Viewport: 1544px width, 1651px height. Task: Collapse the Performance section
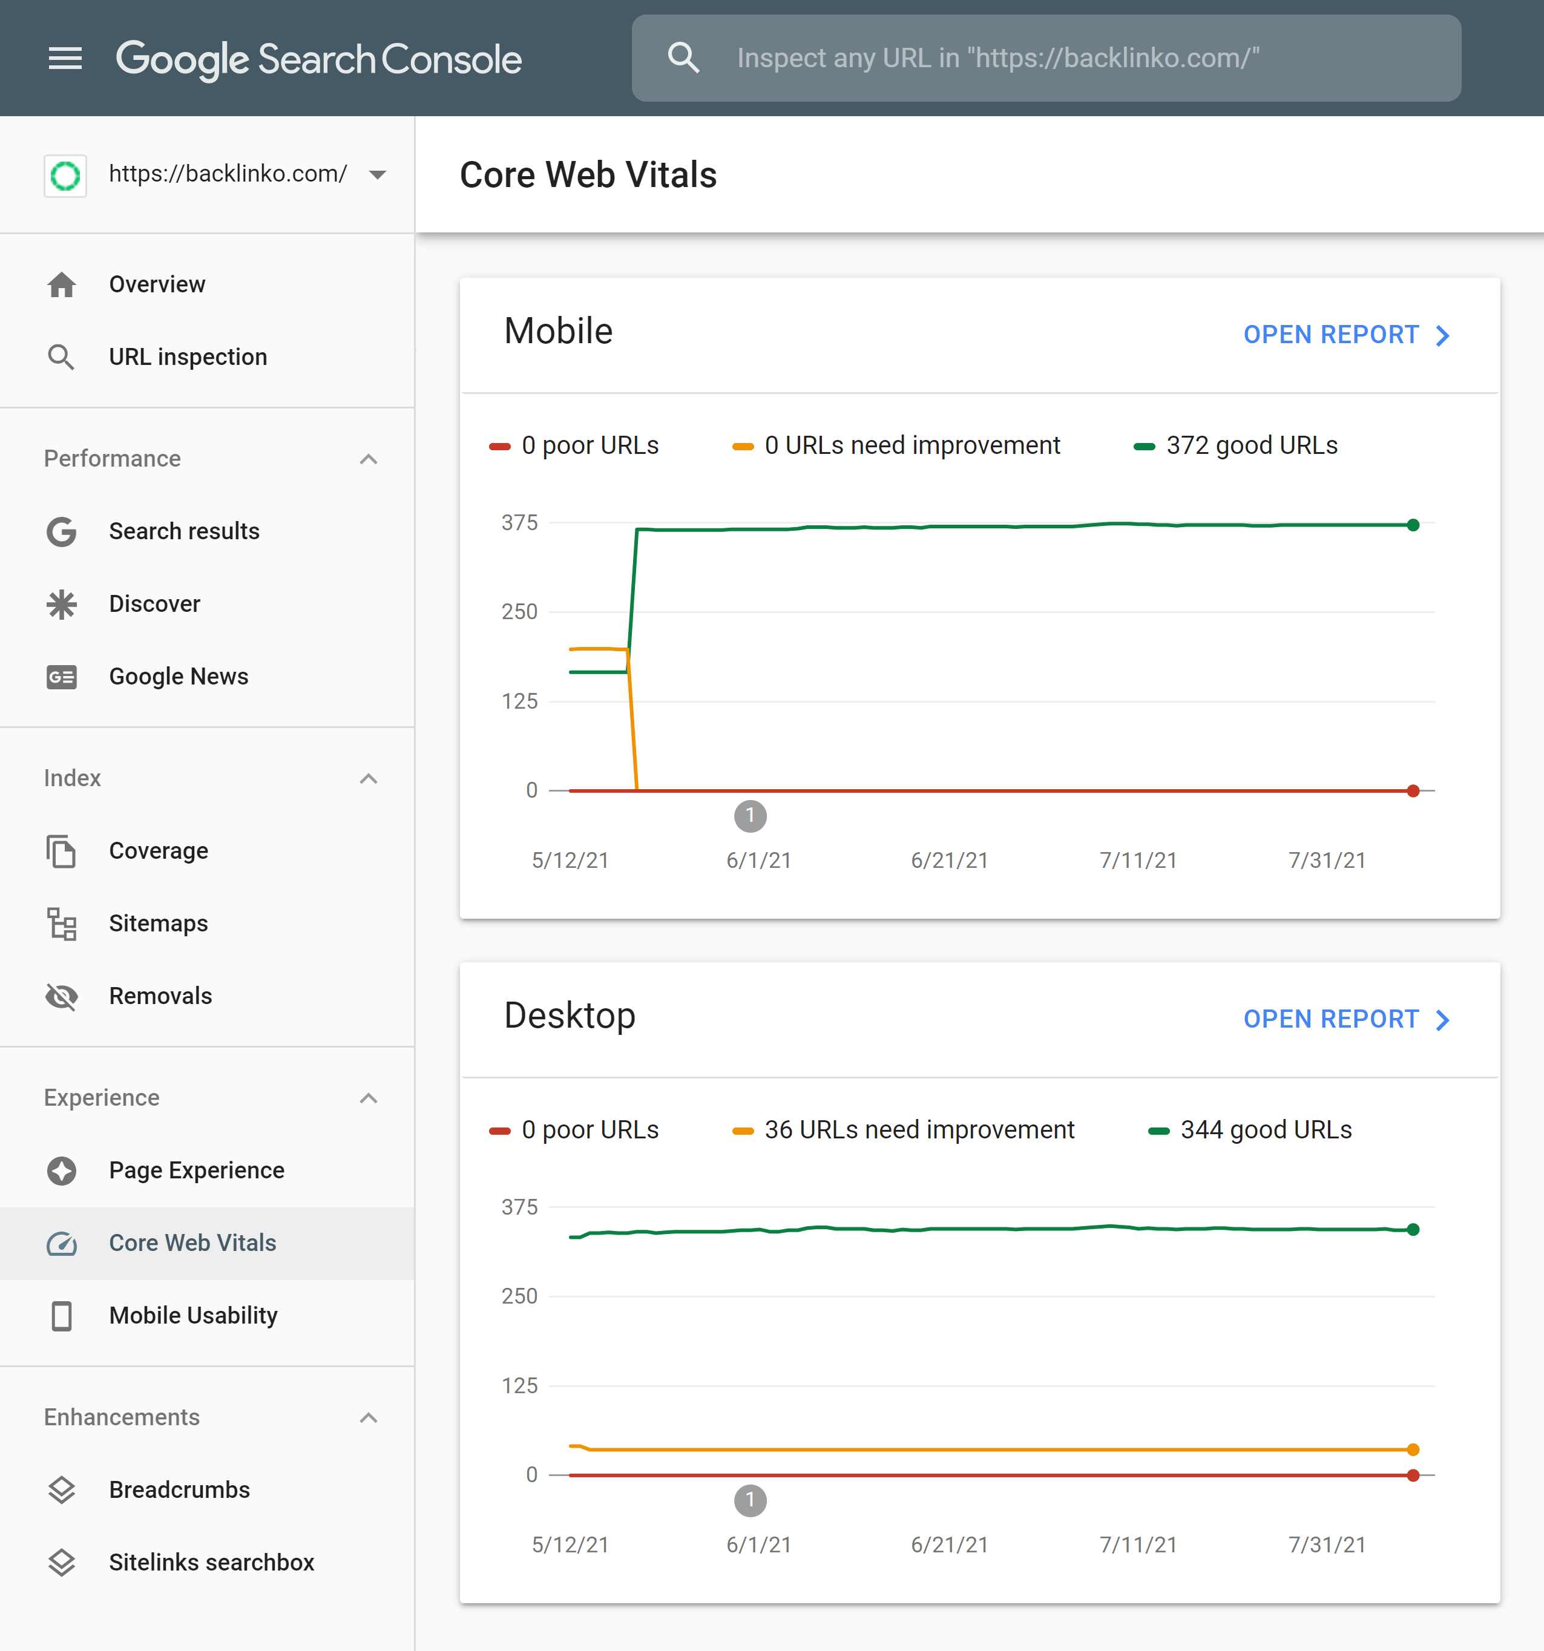pos(369,459)
